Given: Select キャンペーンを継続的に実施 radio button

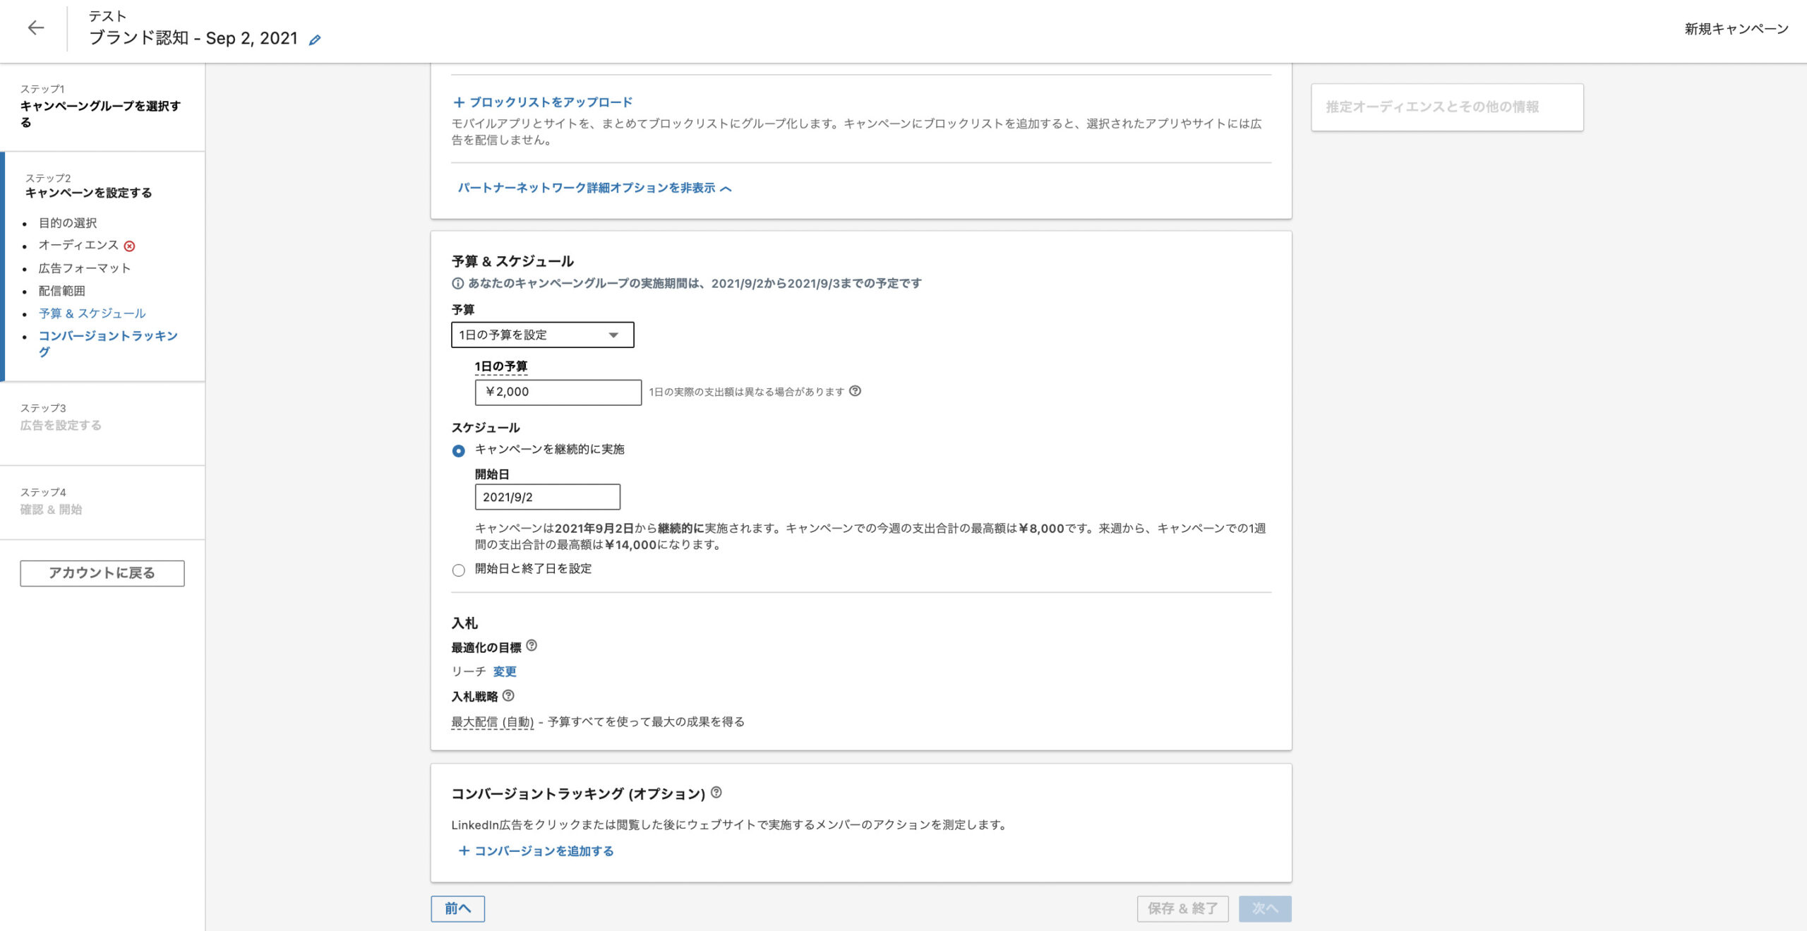Looking at the screenshot, I should [459, 450].
